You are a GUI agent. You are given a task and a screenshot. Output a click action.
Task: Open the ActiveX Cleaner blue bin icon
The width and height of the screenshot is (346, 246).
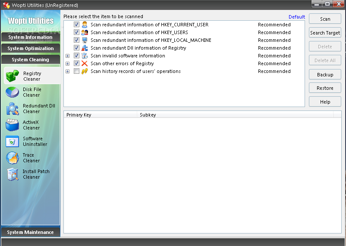[x=13, y=125]
